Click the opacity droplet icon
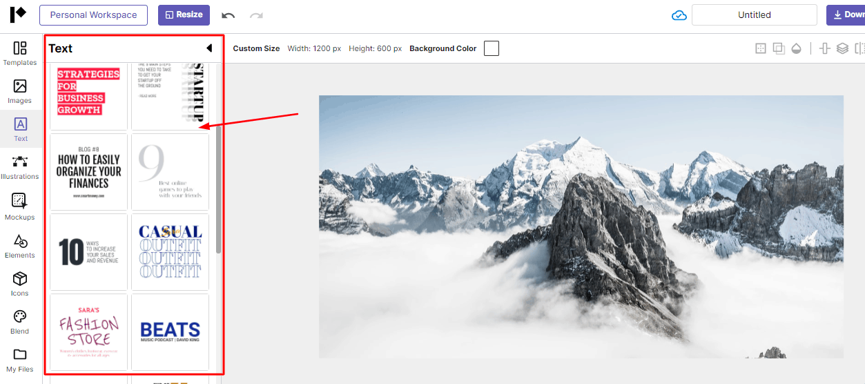Viewport: 865px width, 384px height. click(797, 48)
